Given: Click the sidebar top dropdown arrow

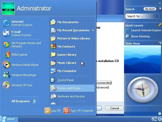Looking at the screenshot, I should coord(160,3).
